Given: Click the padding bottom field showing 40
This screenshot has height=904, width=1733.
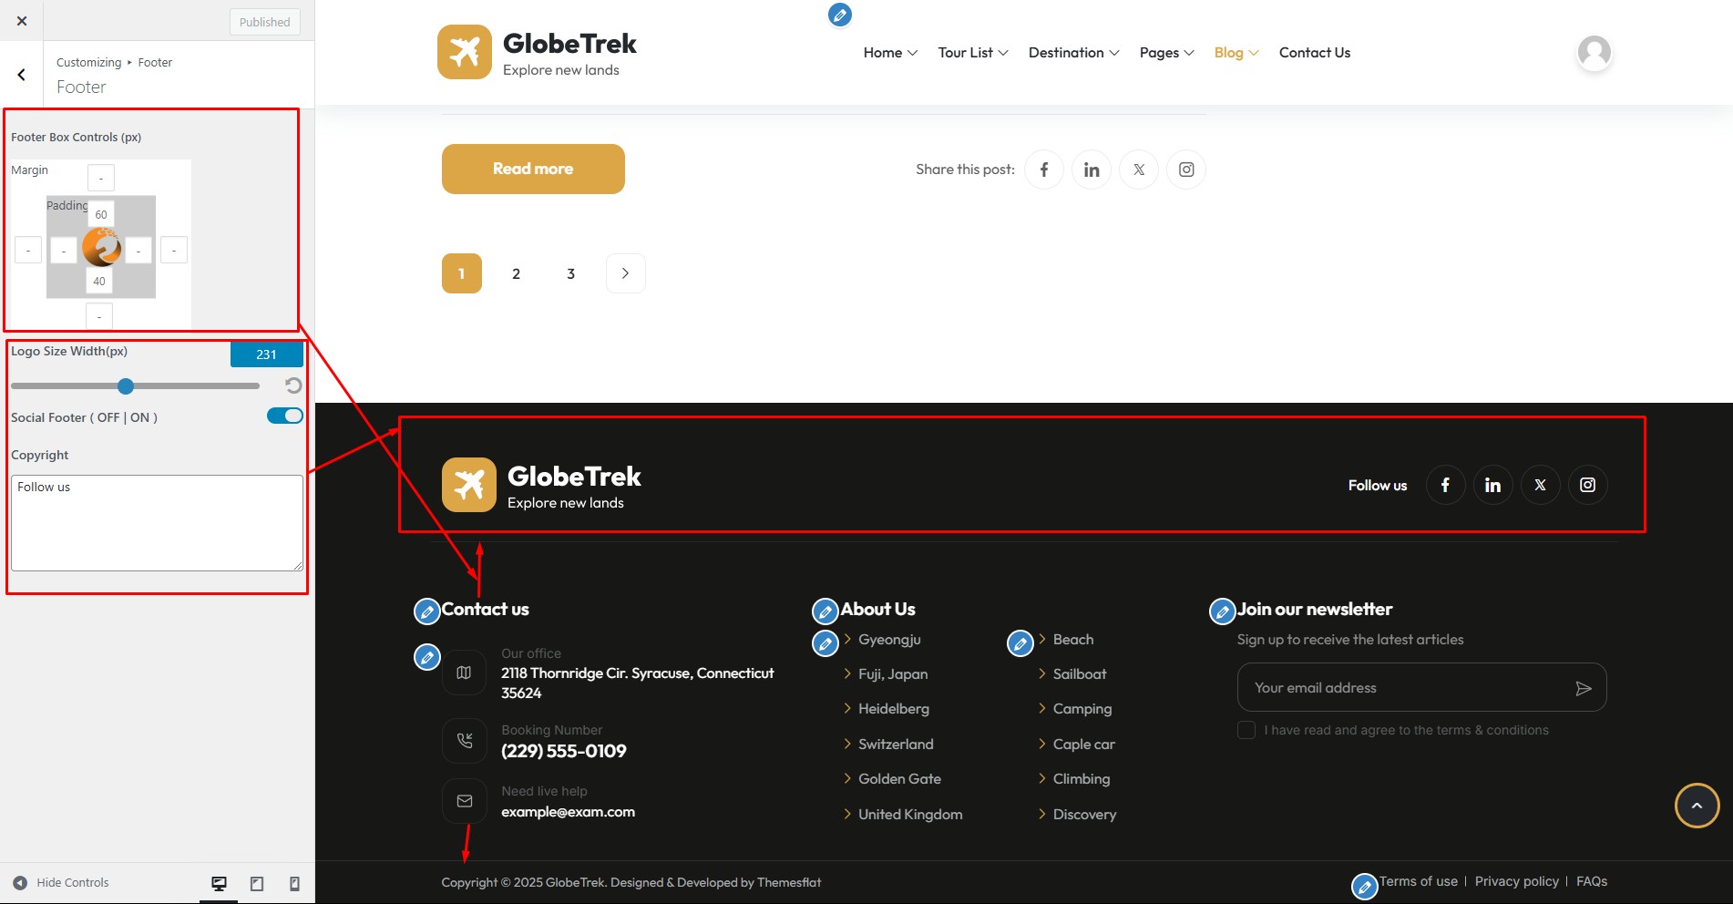Looking at the screenshot, I should click(99, 281).
